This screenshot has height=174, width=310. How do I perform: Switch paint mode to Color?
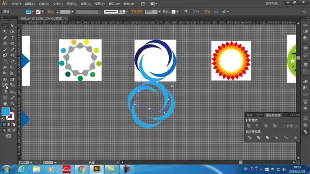coord(4,124)
